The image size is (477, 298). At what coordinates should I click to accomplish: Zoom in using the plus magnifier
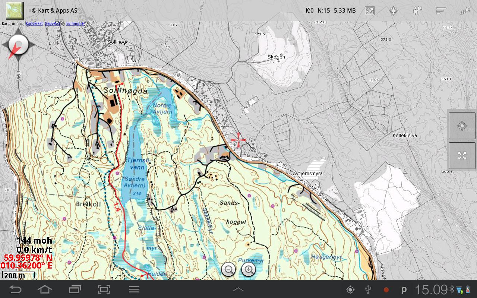click(249, 269)
